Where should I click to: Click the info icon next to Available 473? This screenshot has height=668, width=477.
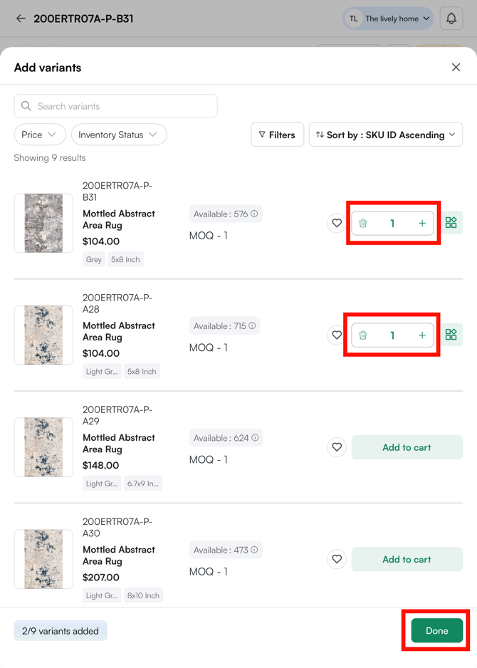(253, 549)
